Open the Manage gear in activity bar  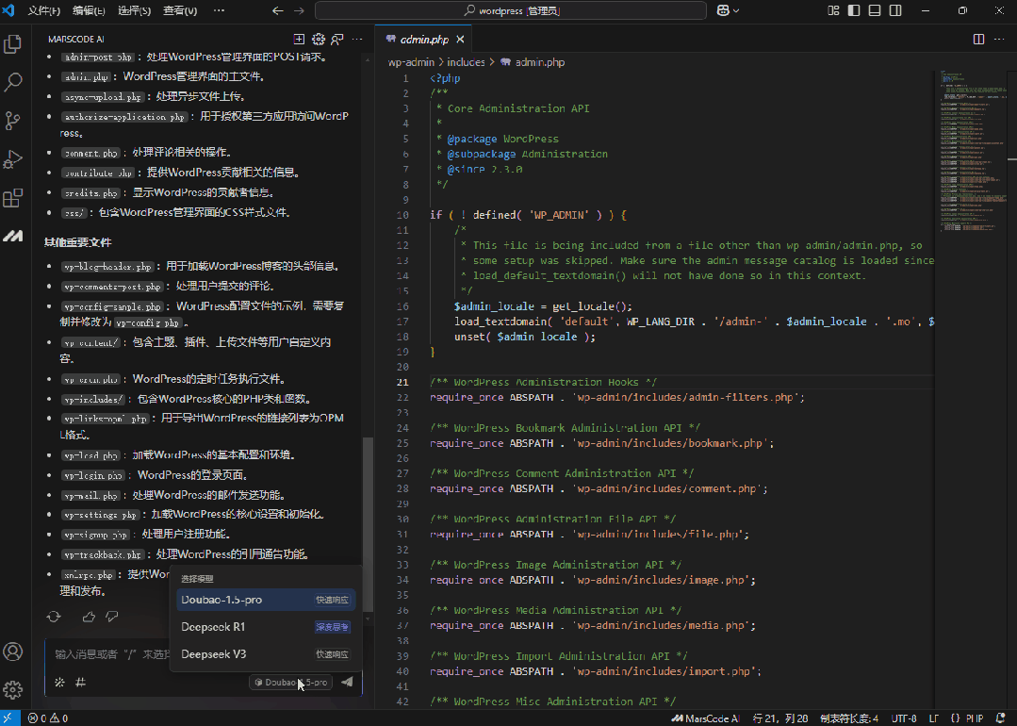(13, 689)
